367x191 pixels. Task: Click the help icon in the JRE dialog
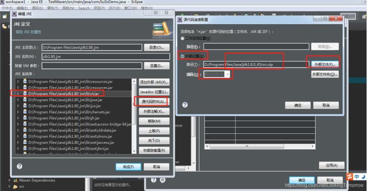click(x=20, y=167)
